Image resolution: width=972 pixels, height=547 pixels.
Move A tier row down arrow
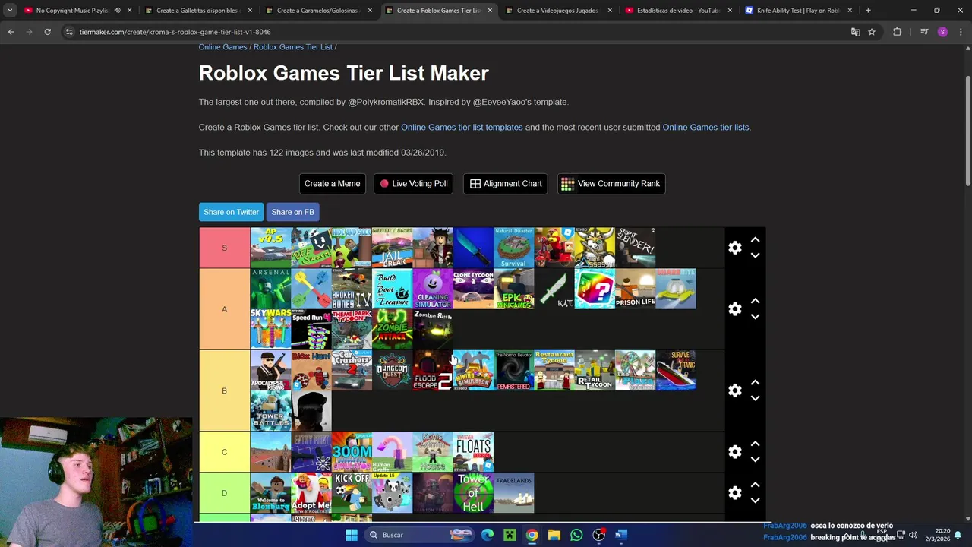click(755, 317)
